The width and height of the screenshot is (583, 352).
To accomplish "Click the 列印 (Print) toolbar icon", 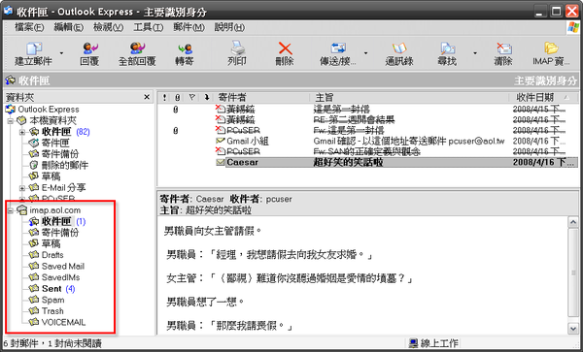I will (x=237, y=48).
